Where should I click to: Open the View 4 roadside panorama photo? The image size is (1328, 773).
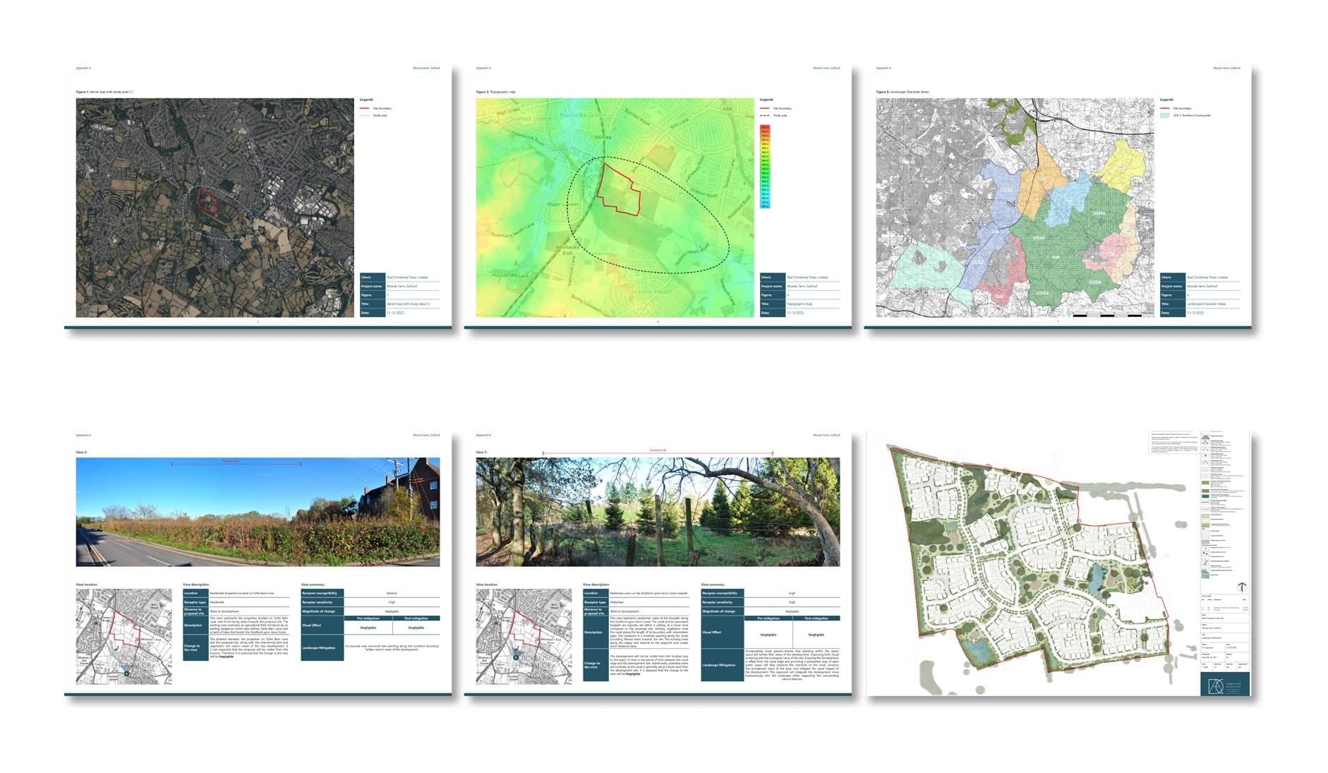[258, 512]
